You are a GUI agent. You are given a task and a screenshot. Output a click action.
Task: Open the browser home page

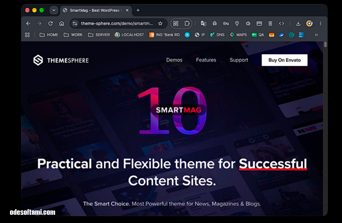[x=62, y=23]
